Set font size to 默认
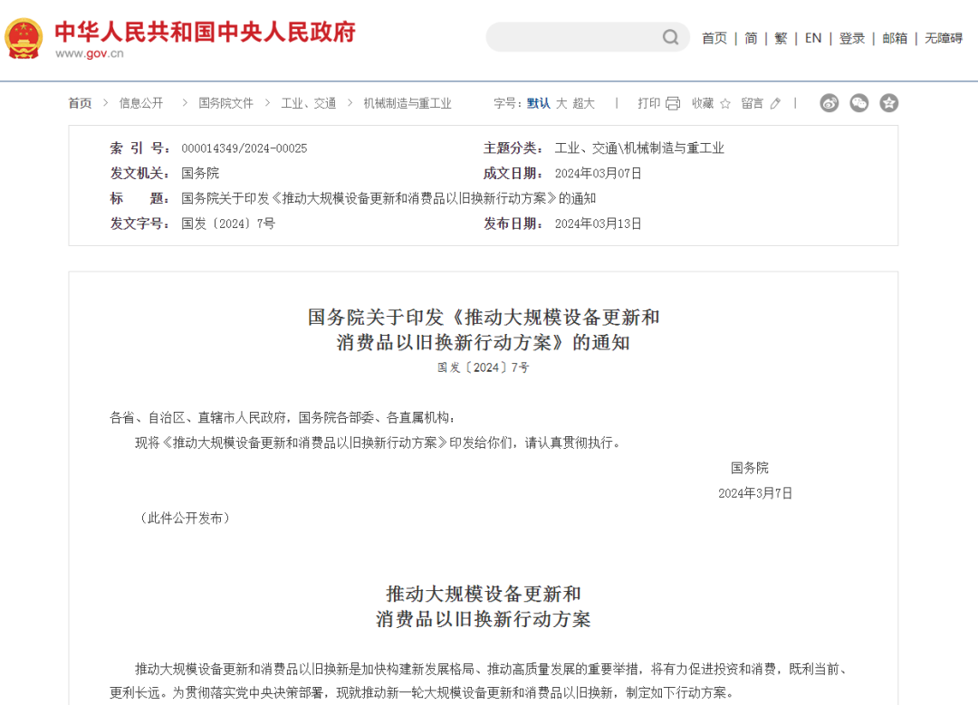This screenshot has height=705, width=978. (538, 103)
